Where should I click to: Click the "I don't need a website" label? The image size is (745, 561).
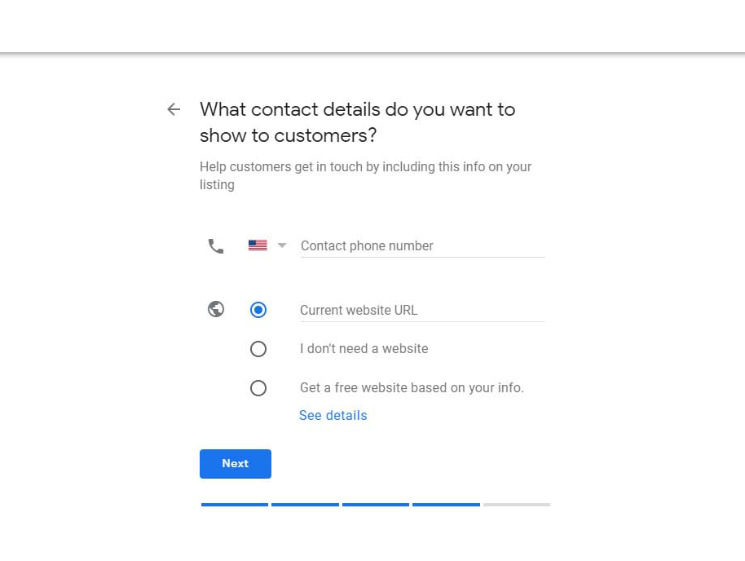364,349
